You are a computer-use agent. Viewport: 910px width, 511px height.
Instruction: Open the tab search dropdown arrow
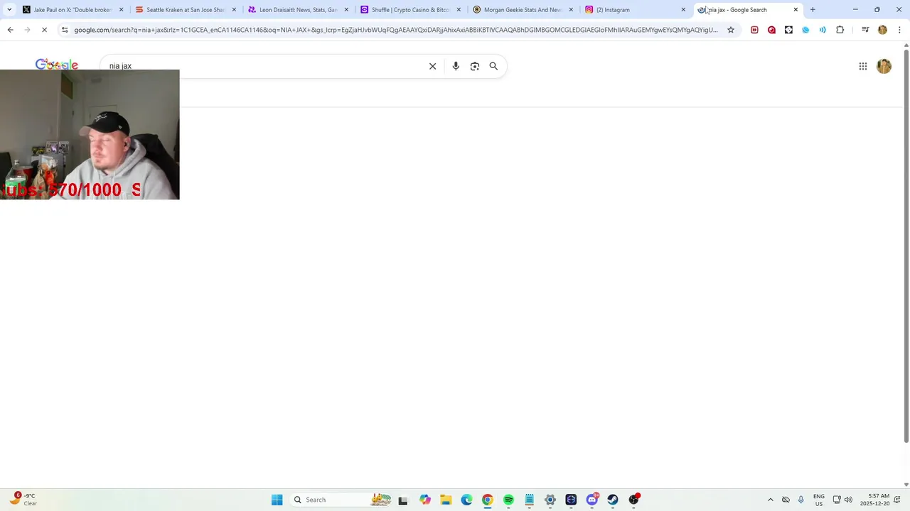9,10
